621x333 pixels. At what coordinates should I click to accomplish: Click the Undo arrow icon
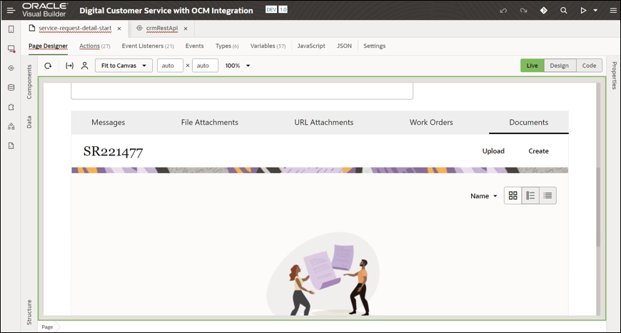(503, 10)
